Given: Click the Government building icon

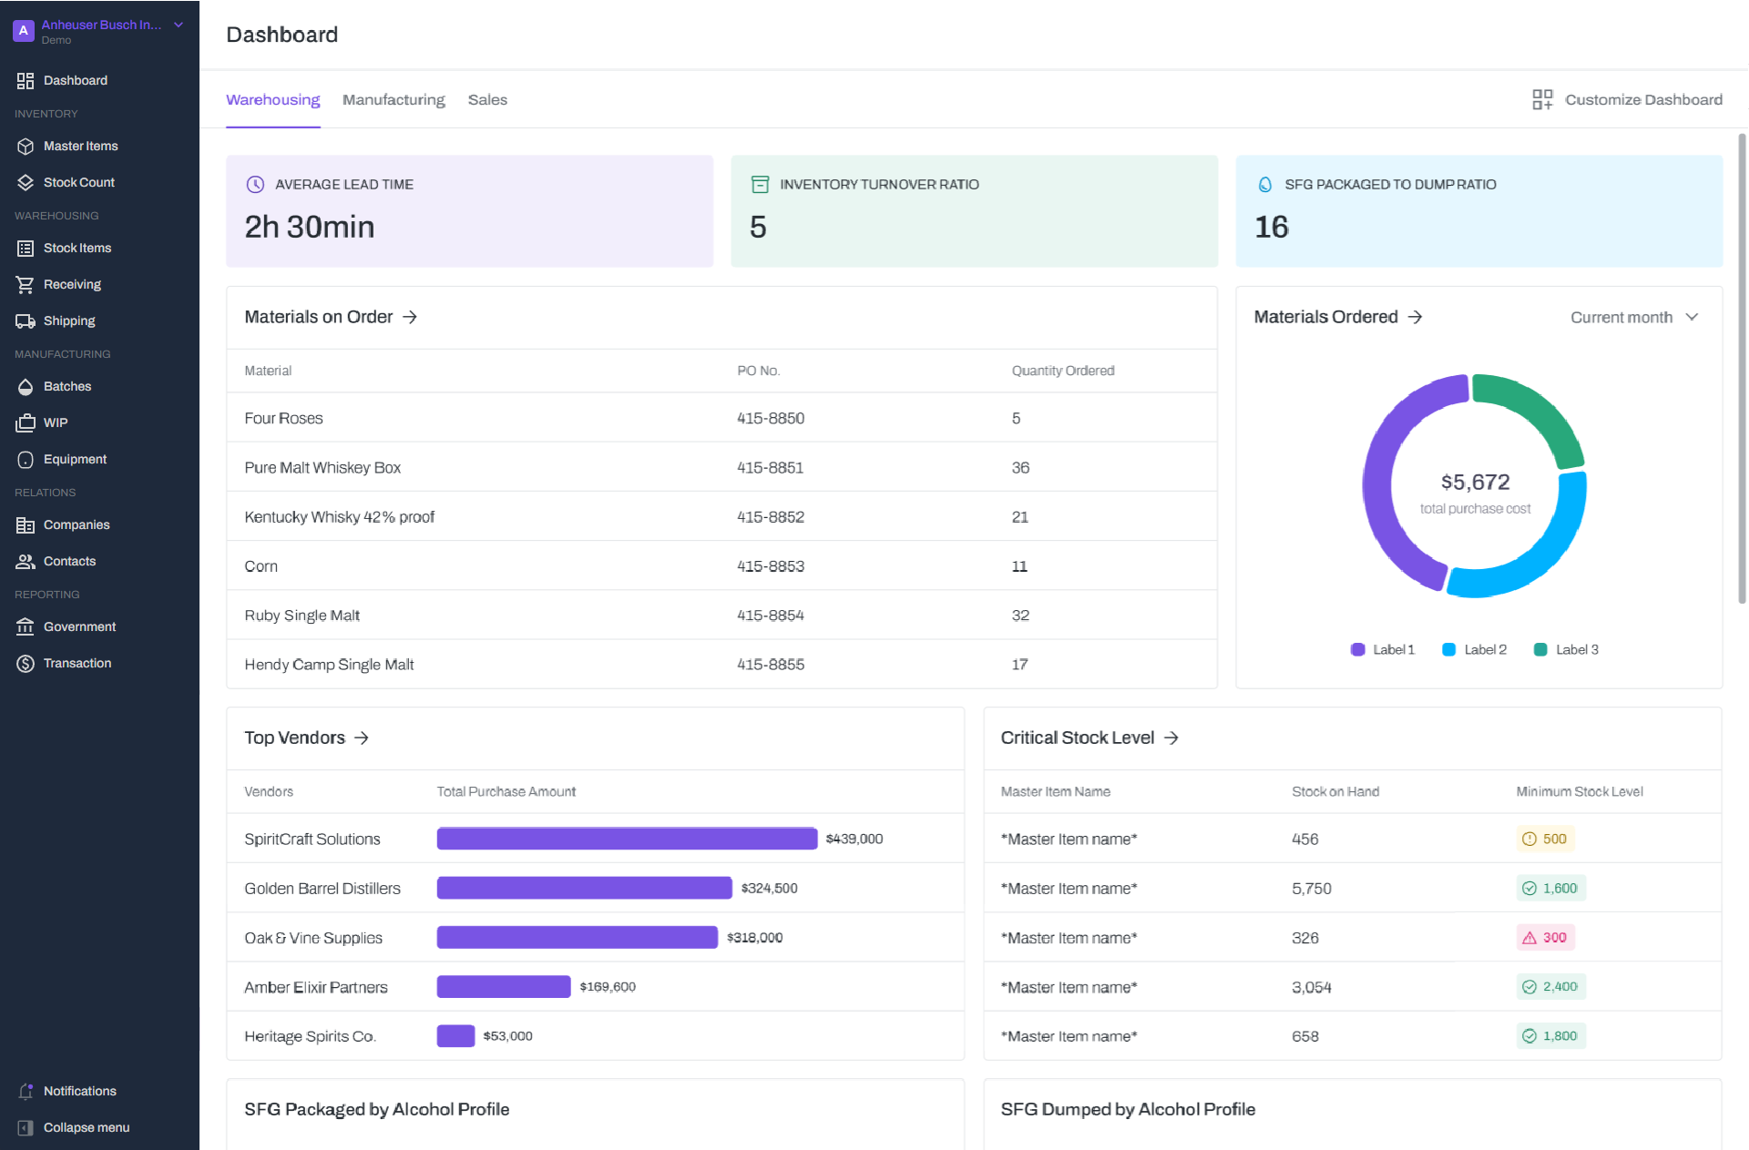Looking at the screenshot, I should 26,626.
